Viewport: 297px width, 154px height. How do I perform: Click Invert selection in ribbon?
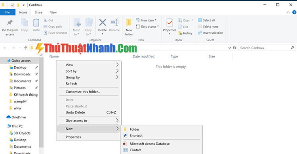click(210, 33)
